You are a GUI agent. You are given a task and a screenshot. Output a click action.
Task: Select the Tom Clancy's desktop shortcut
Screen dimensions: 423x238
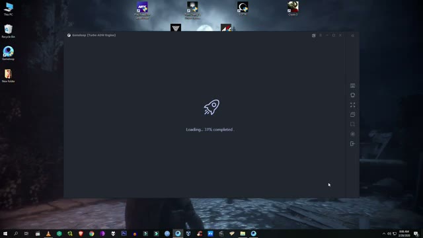coord(192,11)
